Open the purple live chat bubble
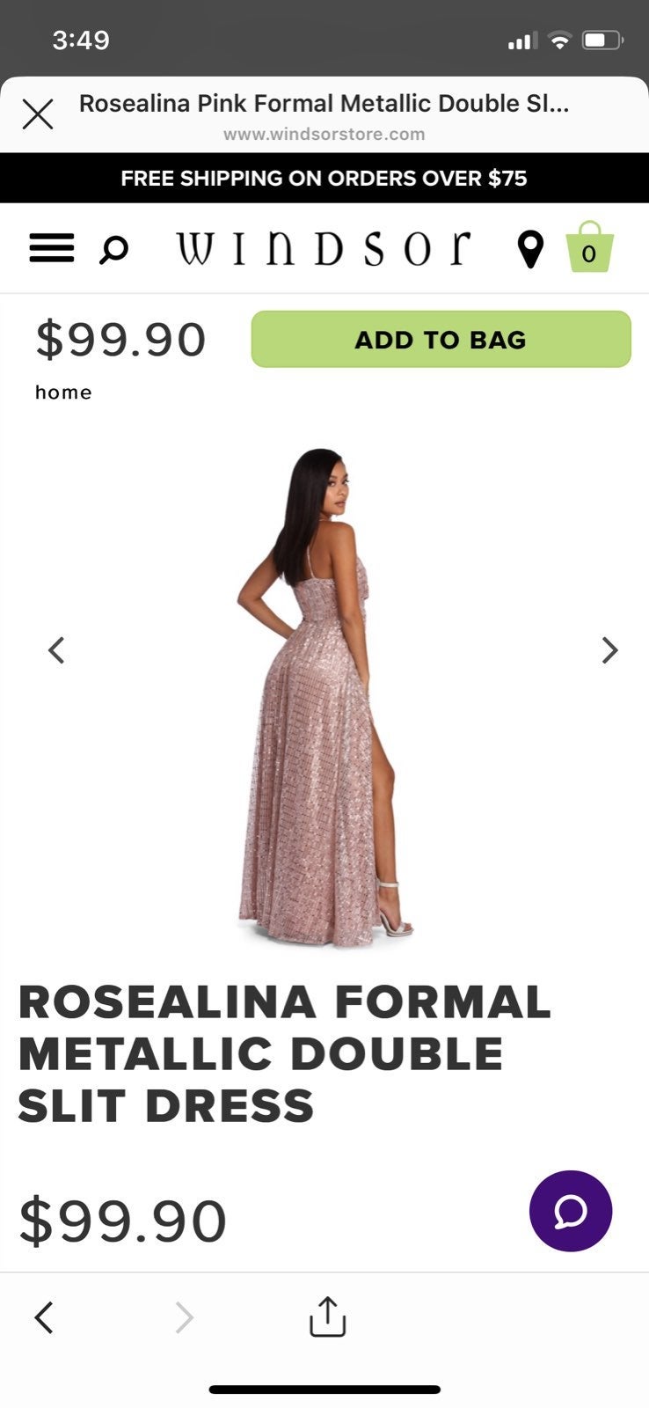 (x=571, y=1211)
